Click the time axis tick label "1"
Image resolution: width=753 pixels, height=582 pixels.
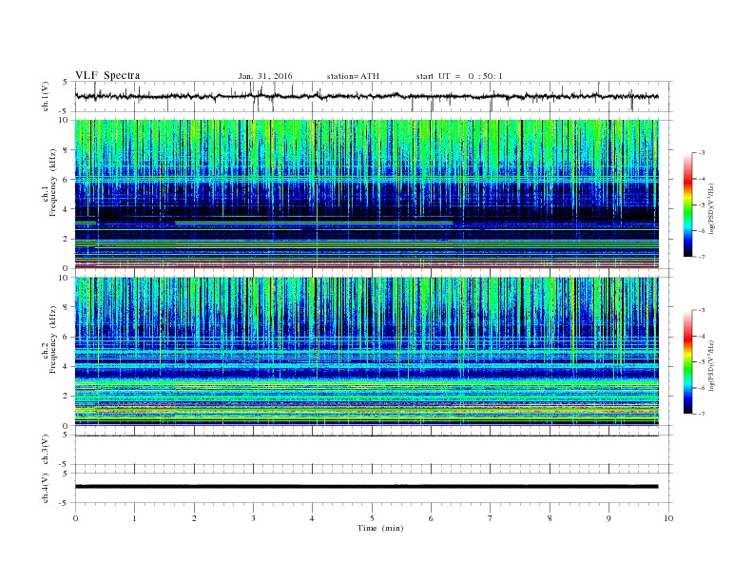(x=134, y=518)
